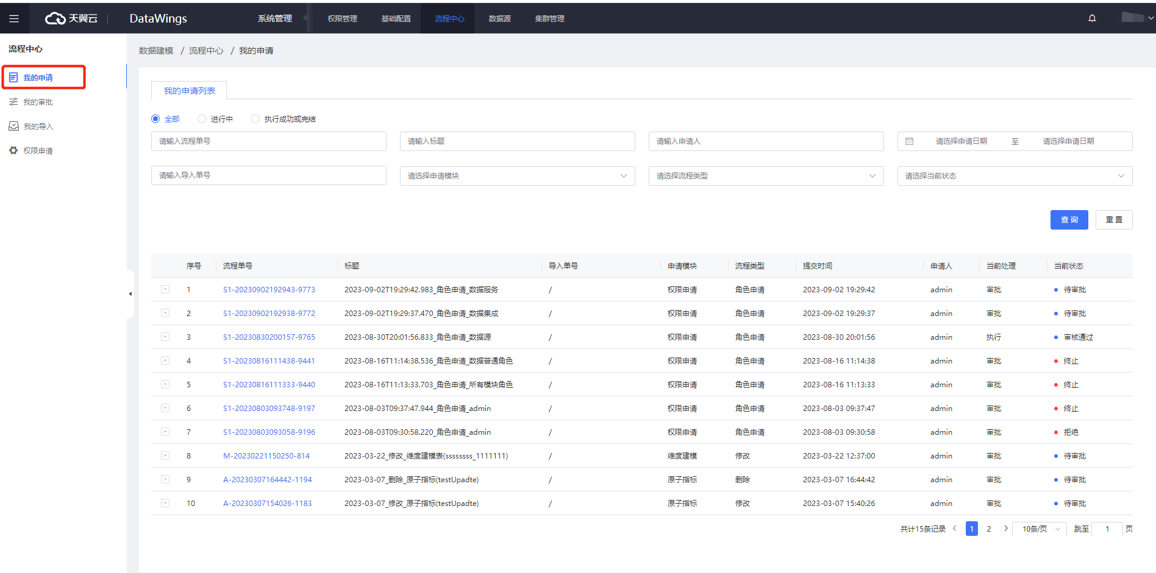
Task: Expand row 10 details toggle
Action: (165, 503)
